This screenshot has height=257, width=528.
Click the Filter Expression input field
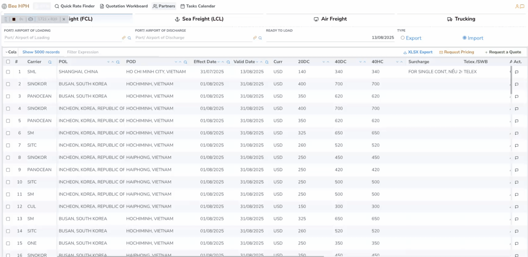click(112, 52)
